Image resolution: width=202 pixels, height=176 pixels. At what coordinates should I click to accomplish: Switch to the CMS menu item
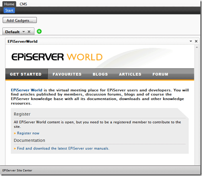[23, 4]
